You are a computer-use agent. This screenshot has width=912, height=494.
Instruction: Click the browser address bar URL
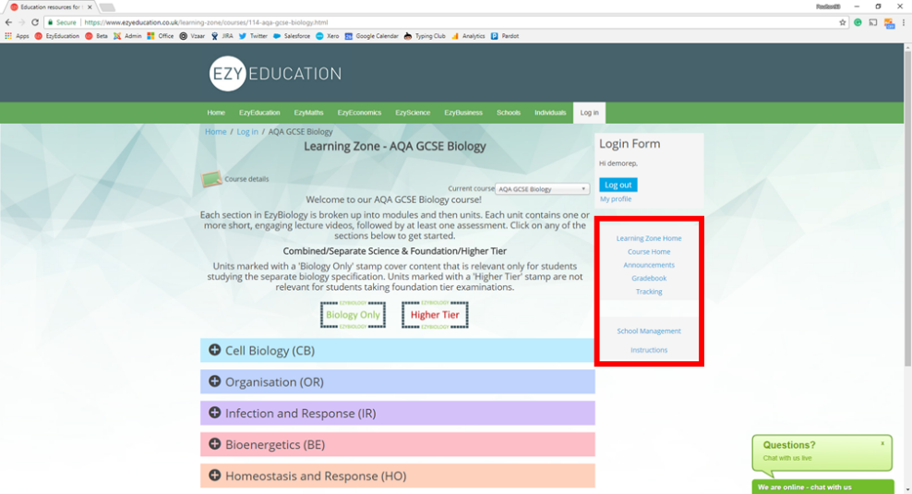pos(206,22)
